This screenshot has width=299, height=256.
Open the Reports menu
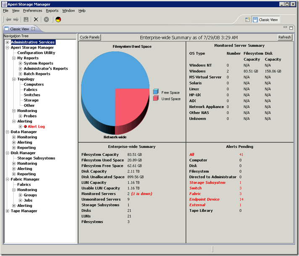coord(52,10)
